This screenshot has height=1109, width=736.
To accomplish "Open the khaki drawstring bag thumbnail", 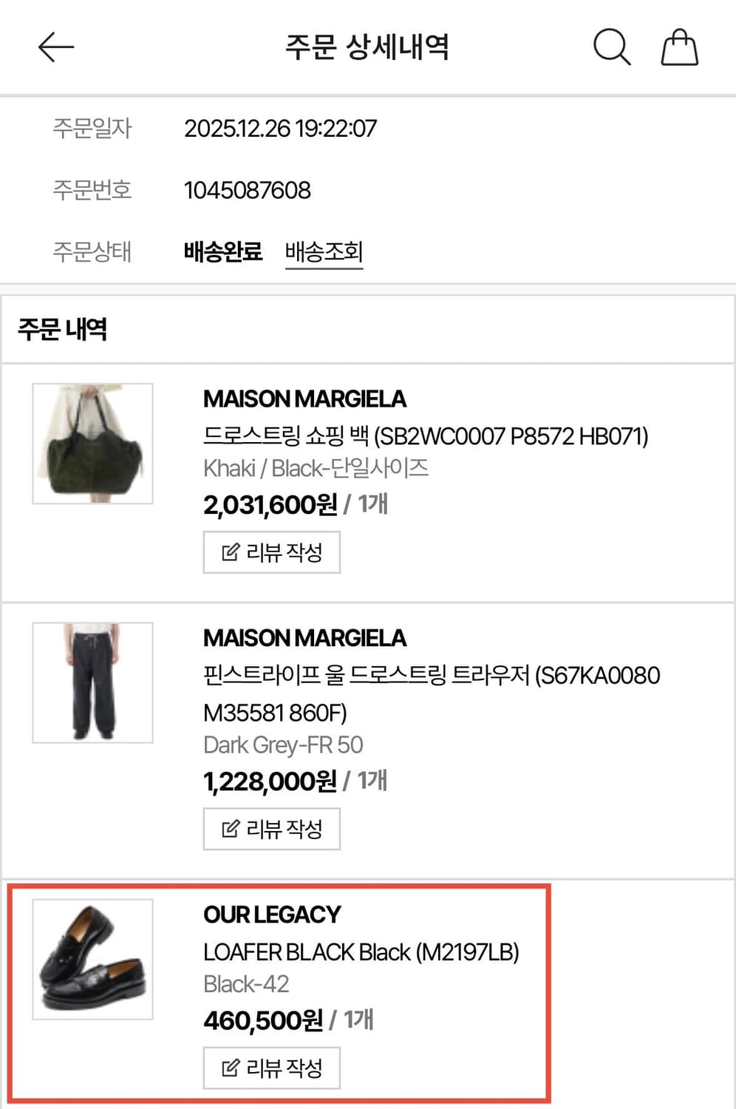I will 92,444.
